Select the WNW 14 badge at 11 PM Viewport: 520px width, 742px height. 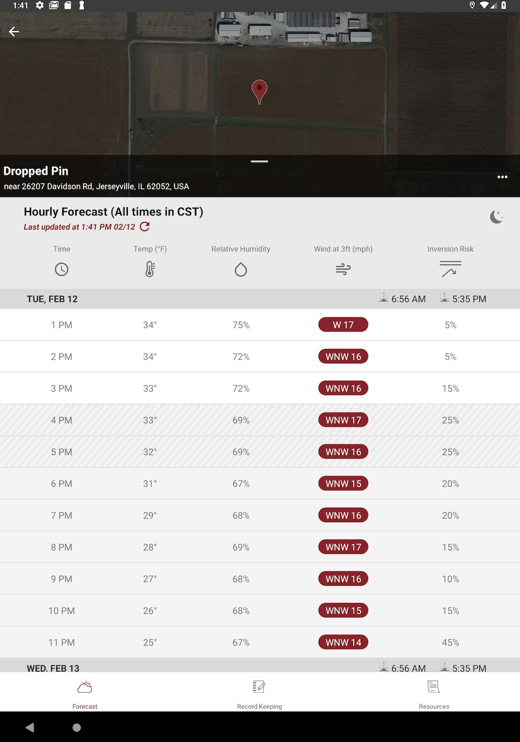(x=343, y=642)
